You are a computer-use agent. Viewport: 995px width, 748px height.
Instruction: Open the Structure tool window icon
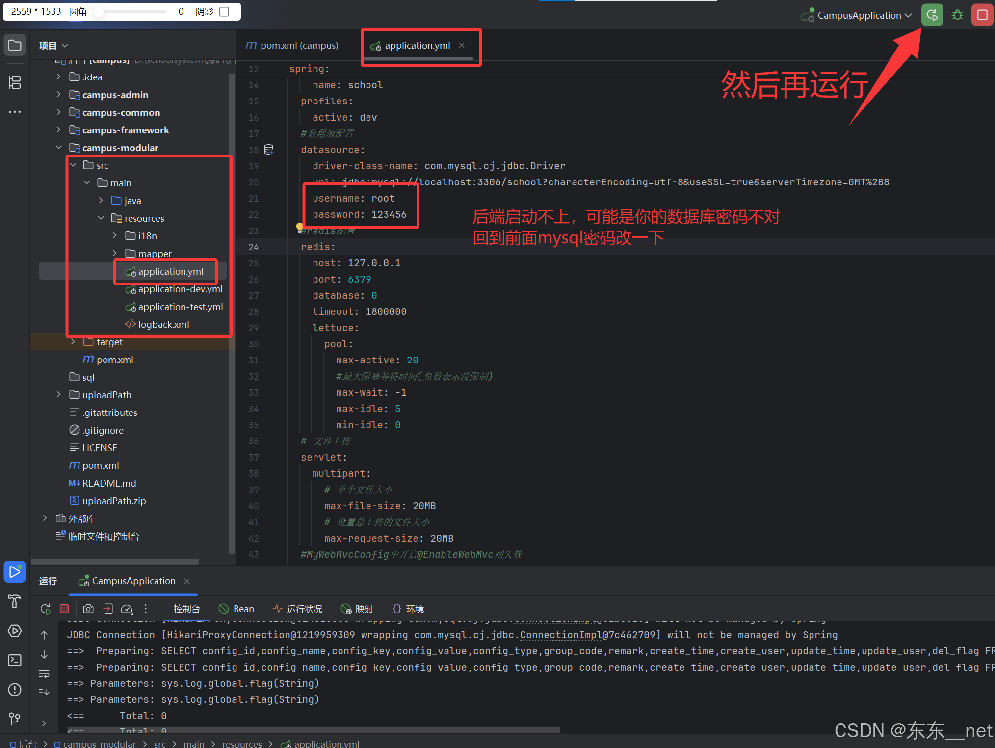15,82
